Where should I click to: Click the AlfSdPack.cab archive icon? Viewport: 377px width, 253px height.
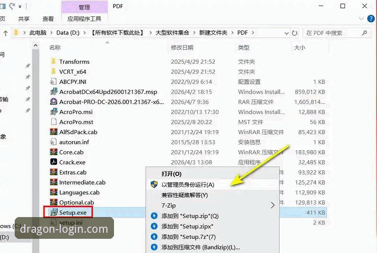(x=53, y=132)
